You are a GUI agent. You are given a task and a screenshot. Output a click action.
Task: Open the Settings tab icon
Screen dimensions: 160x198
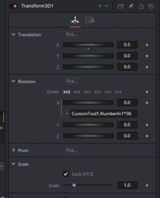(x=90, y=20)
